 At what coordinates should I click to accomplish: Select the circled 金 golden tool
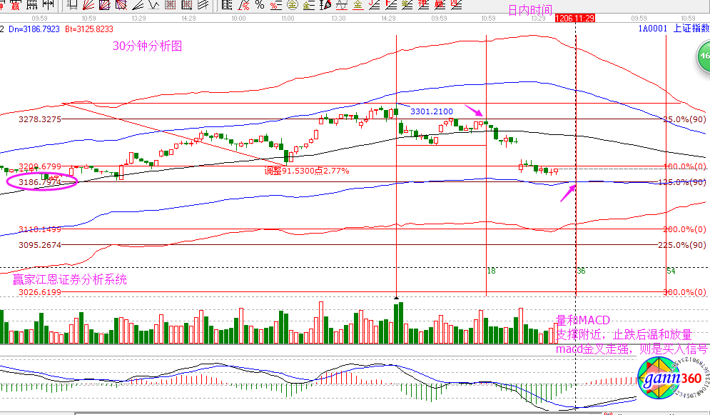pyautogui.click(x=293, y=5)
